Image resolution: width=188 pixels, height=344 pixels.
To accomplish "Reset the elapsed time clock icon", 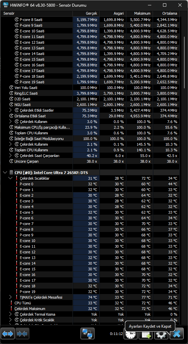I will pos(131,335).
